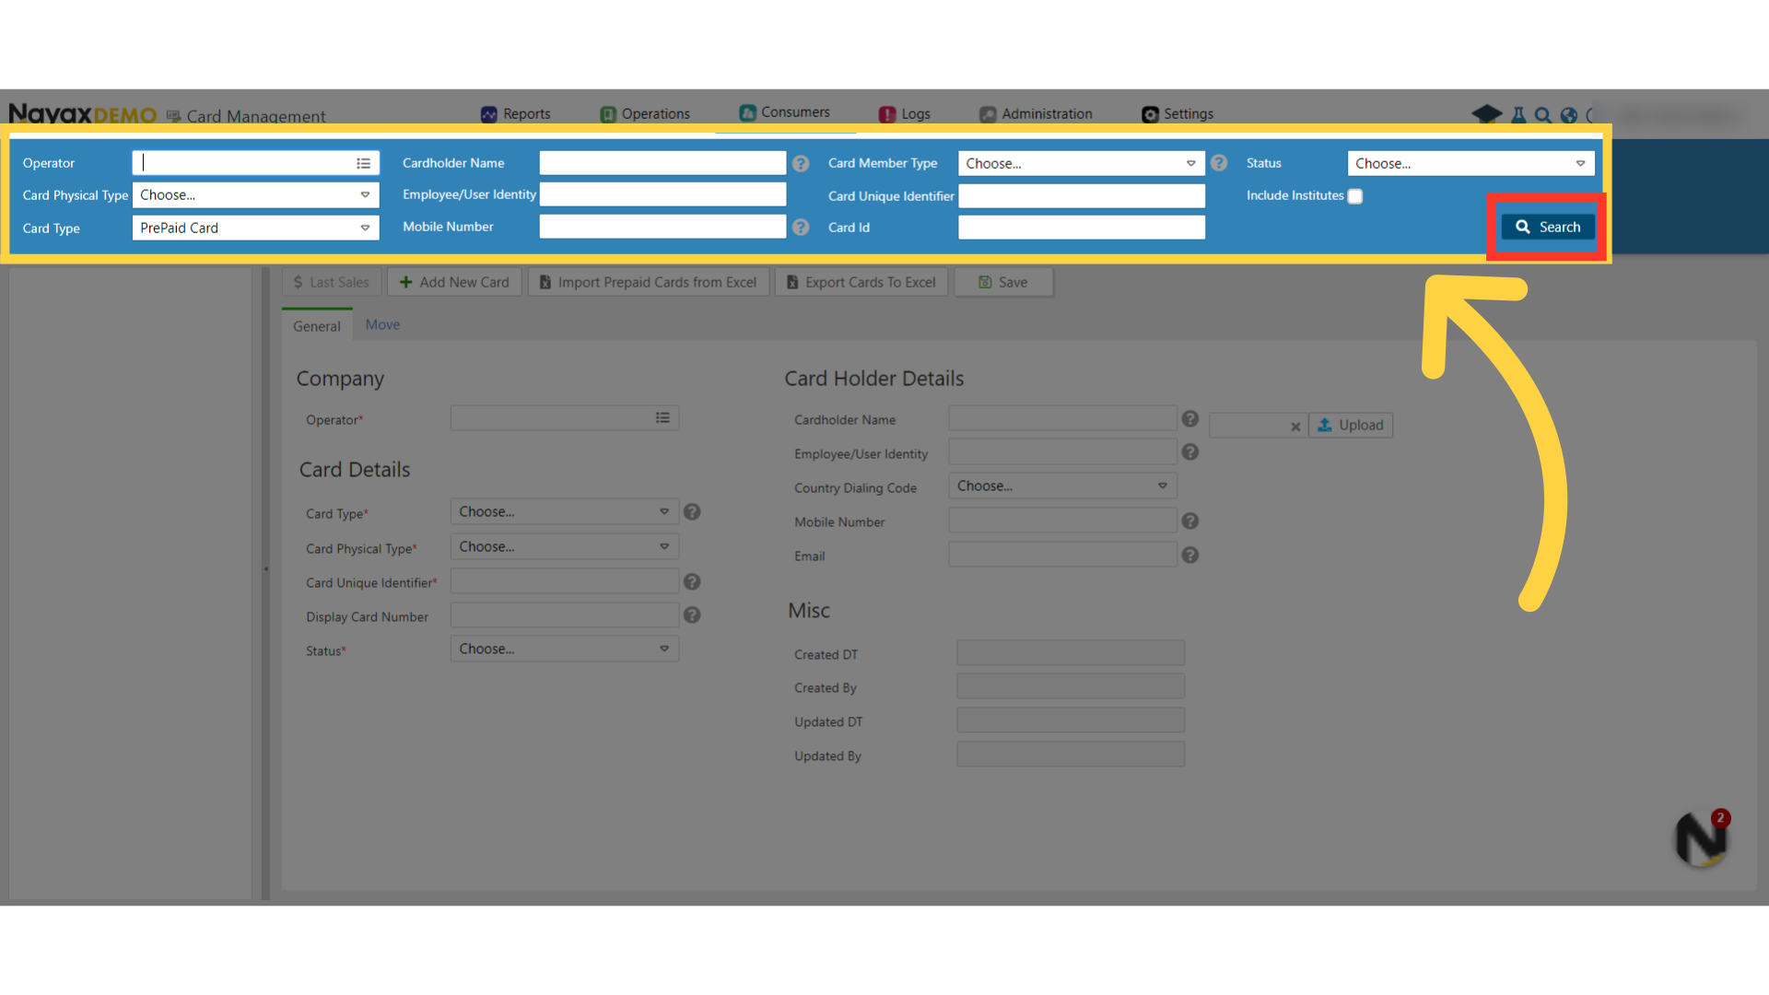
Task: Click the graduation cap training icon
Action: (x=1486, y=114)
